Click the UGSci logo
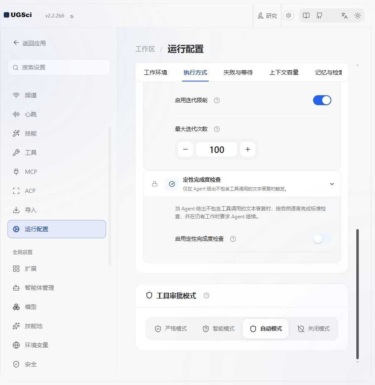375x385 pixels. click(18, 15)
